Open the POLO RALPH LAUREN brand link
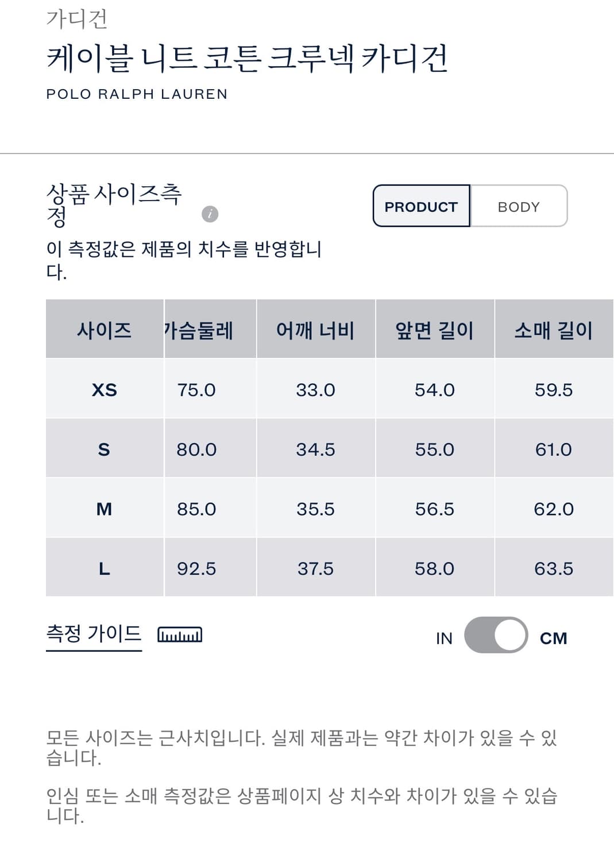 (136, 93)
